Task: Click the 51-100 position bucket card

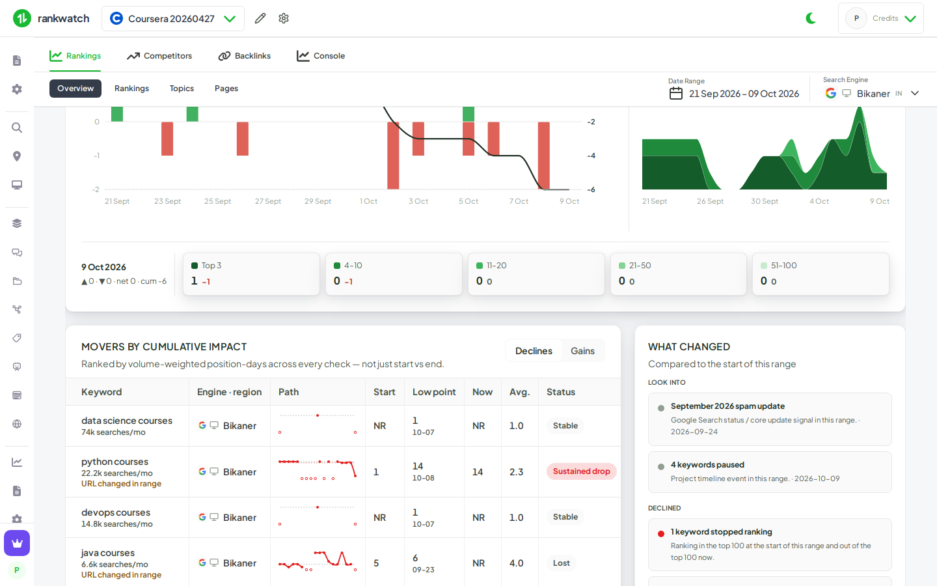Action: (821, 274)
